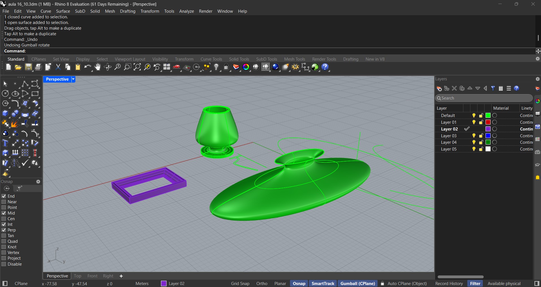Enable the Quad osnap checkbox
The height and width of the screenshot is (287, 541).
pos(4,241)
